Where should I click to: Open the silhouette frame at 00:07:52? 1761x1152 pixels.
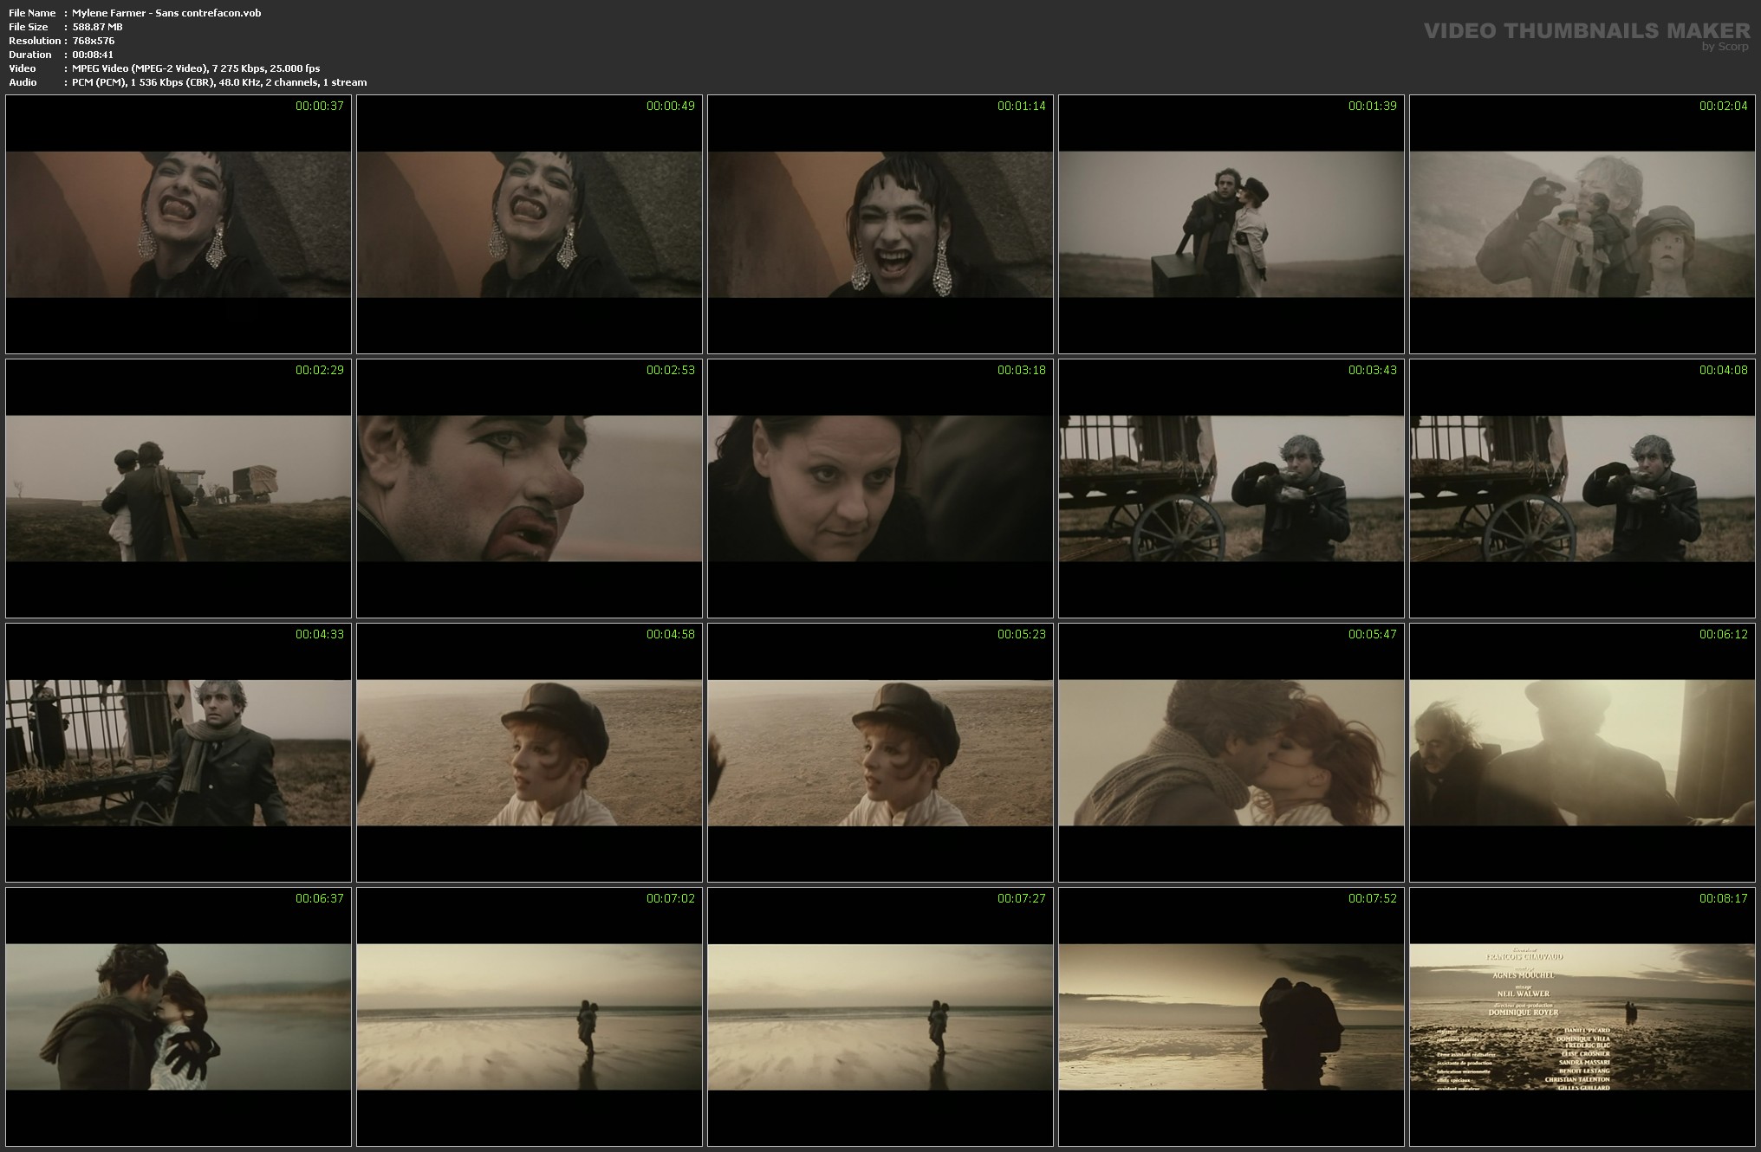tap(1231, 1017)
